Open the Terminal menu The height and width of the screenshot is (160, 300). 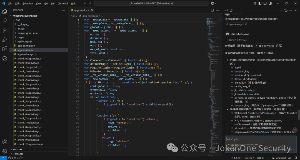(63, 4)
